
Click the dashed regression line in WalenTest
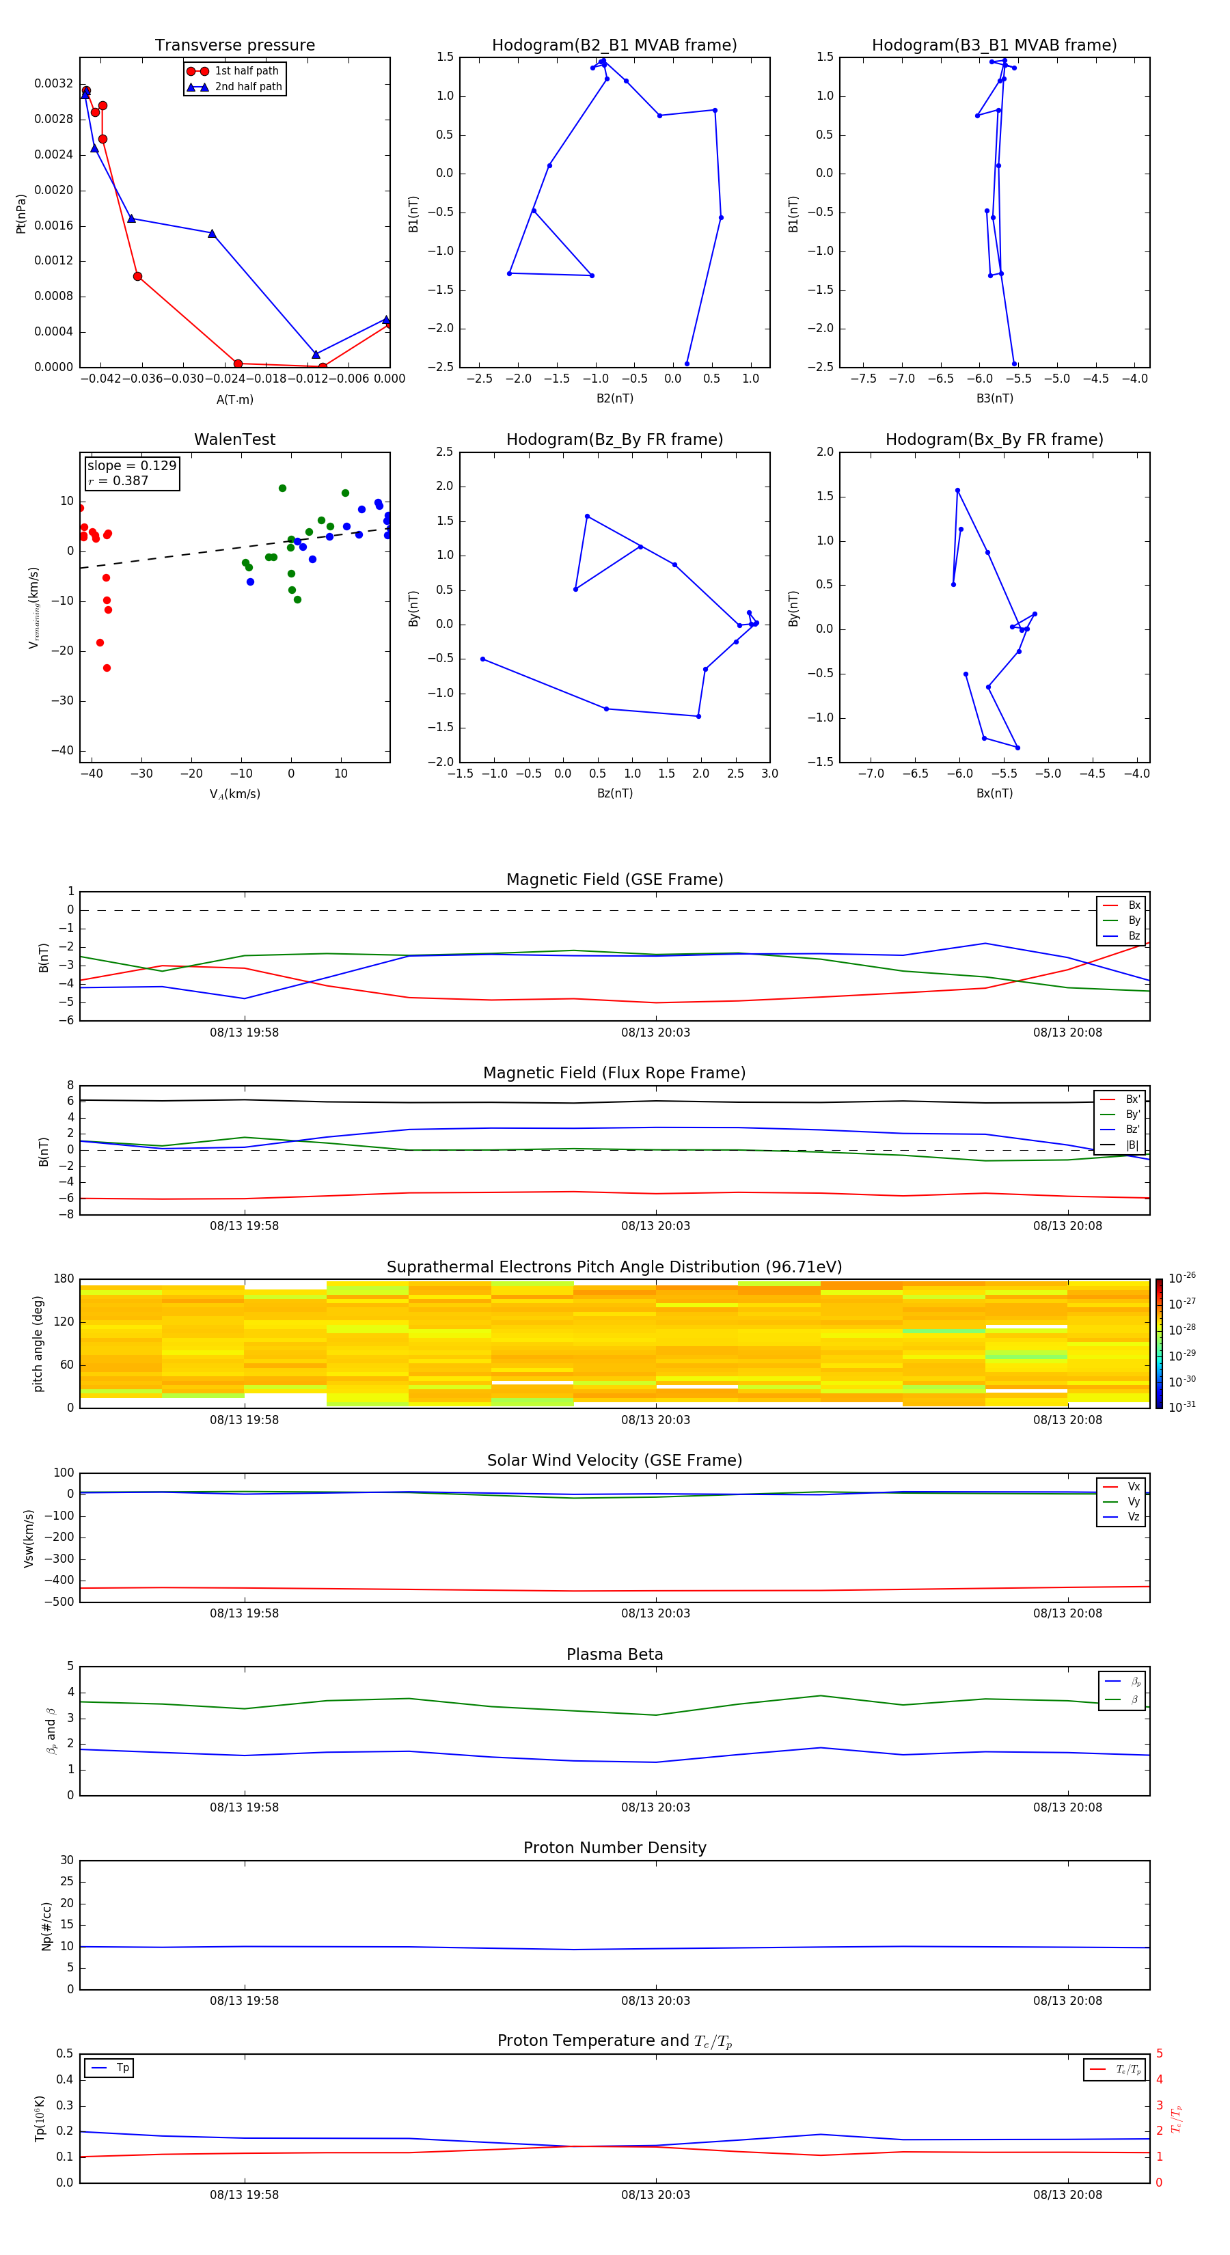[234, 548]
